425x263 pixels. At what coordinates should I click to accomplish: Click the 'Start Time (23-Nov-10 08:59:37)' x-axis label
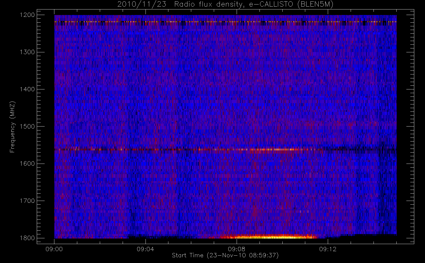225,255
